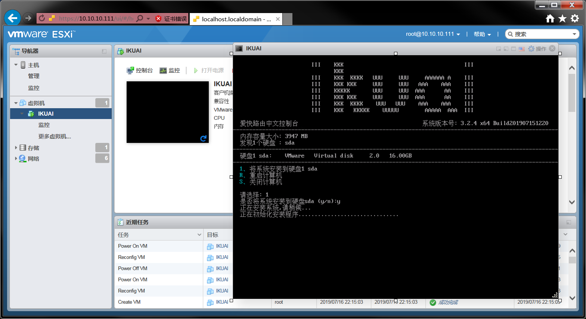The image size is (586, 319).
Task: Open the address bar dropdown arrow
Action: point(148,19)
